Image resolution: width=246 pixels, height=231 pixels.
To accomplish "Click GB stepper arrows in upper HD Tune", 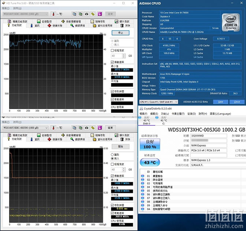I will [124, 56].
